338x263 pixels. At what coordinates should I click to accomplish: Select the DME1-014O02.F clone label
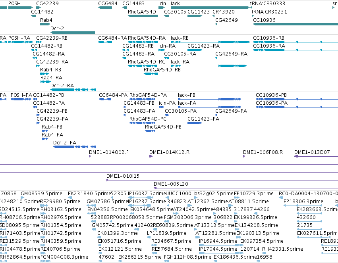[109, 152]
